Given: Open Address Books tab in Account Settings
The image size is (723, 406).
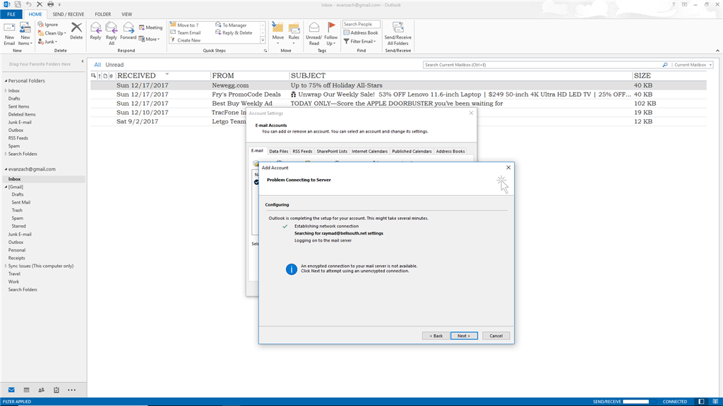Looking at the screenshot, I should [x=450, y=151].
